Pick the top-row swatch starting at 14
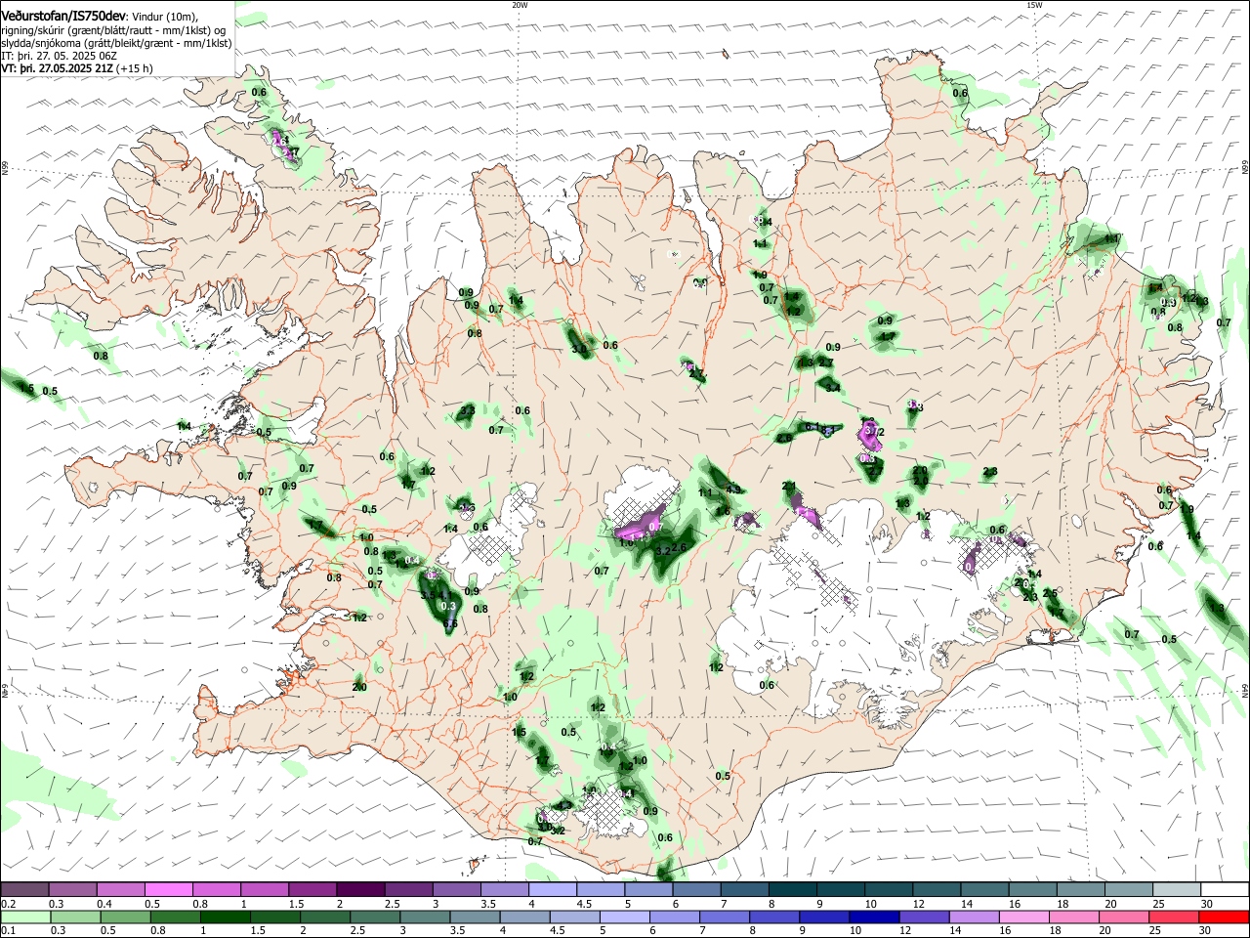This screenshot has width=1250, height=938. point(985,888)
